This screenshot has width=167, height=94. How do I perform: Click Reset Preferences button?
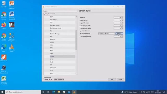(59, 79)
